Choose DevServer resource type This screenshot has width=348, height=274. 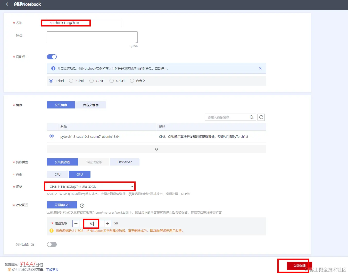[x=125, y=162]
